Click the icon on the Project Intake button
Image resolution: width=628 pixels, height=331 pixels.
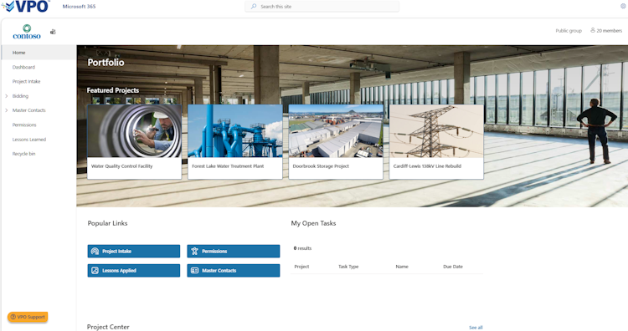(95, 251)
